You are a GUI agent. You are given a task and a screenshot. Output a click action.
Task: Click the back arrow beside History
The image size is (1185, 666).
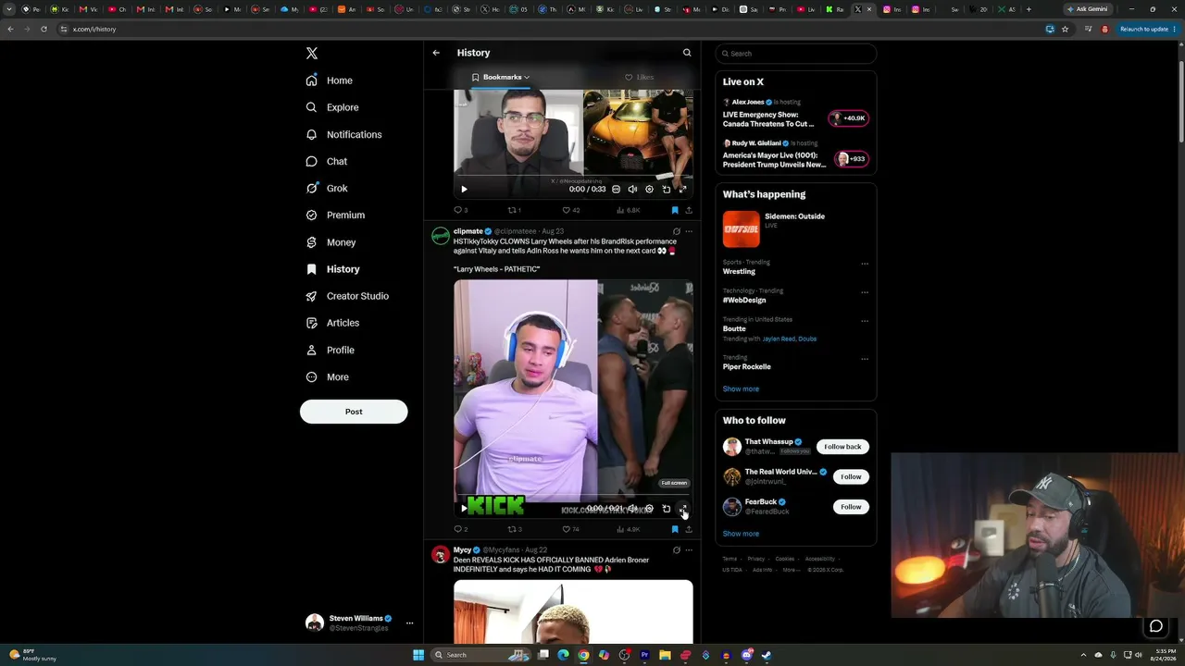[x=436, y=53]
